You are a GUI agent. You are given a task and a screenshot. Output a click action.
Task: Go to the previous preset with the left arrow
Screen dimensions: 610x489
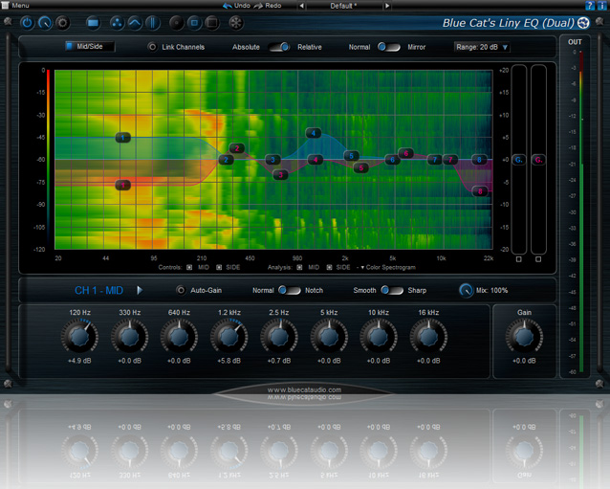pos(301,6)
